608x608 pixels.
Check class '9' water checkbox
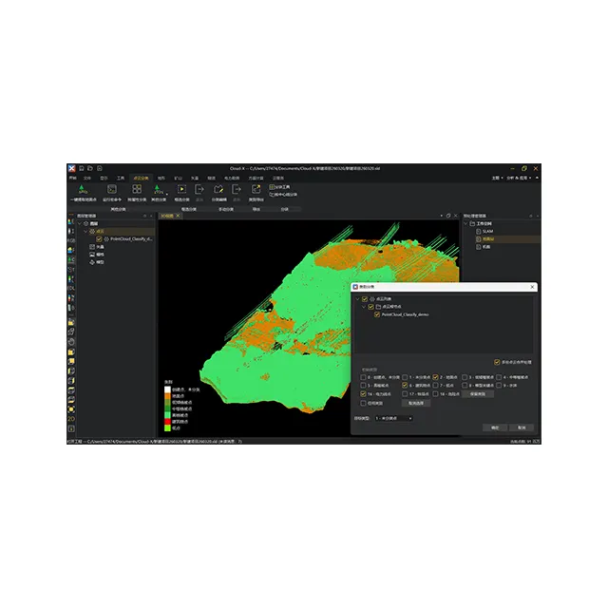click(499, 386)
